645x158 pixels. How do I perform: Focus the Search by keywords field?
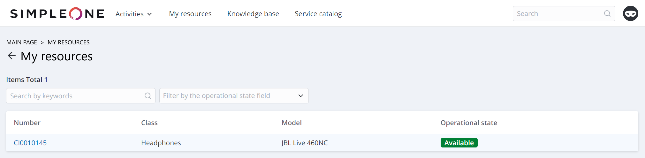[76, 96]
